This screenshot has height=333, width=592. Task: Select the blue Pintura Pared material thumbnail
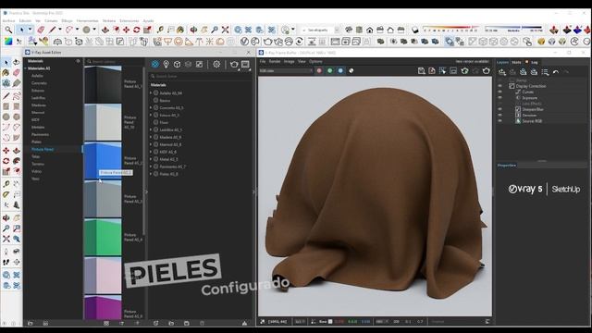coord(103,160)
